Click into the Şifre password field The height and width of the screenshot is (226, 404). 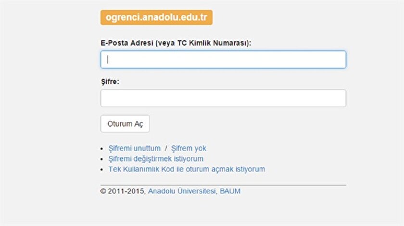(x=223, y=98)
